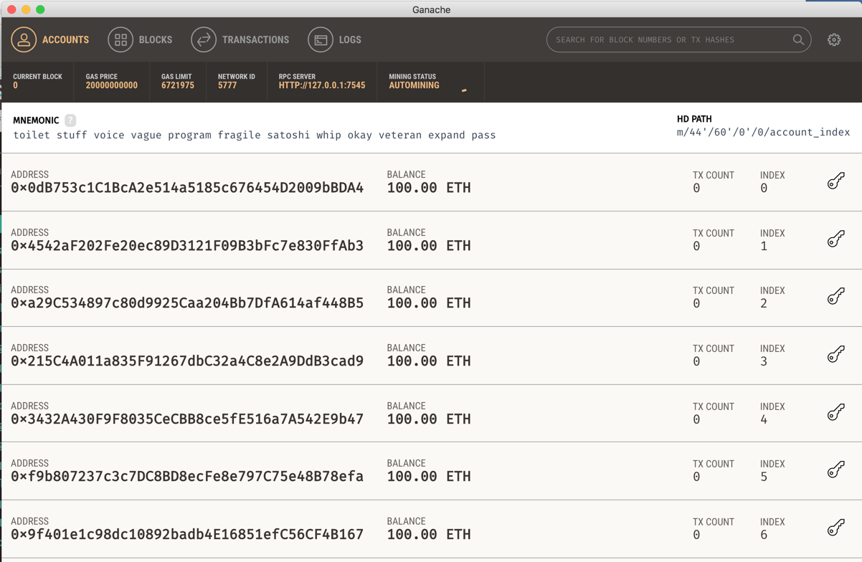Click the search magnifier icon
Viewport: 862px width, 562px height.
[798, 40]
